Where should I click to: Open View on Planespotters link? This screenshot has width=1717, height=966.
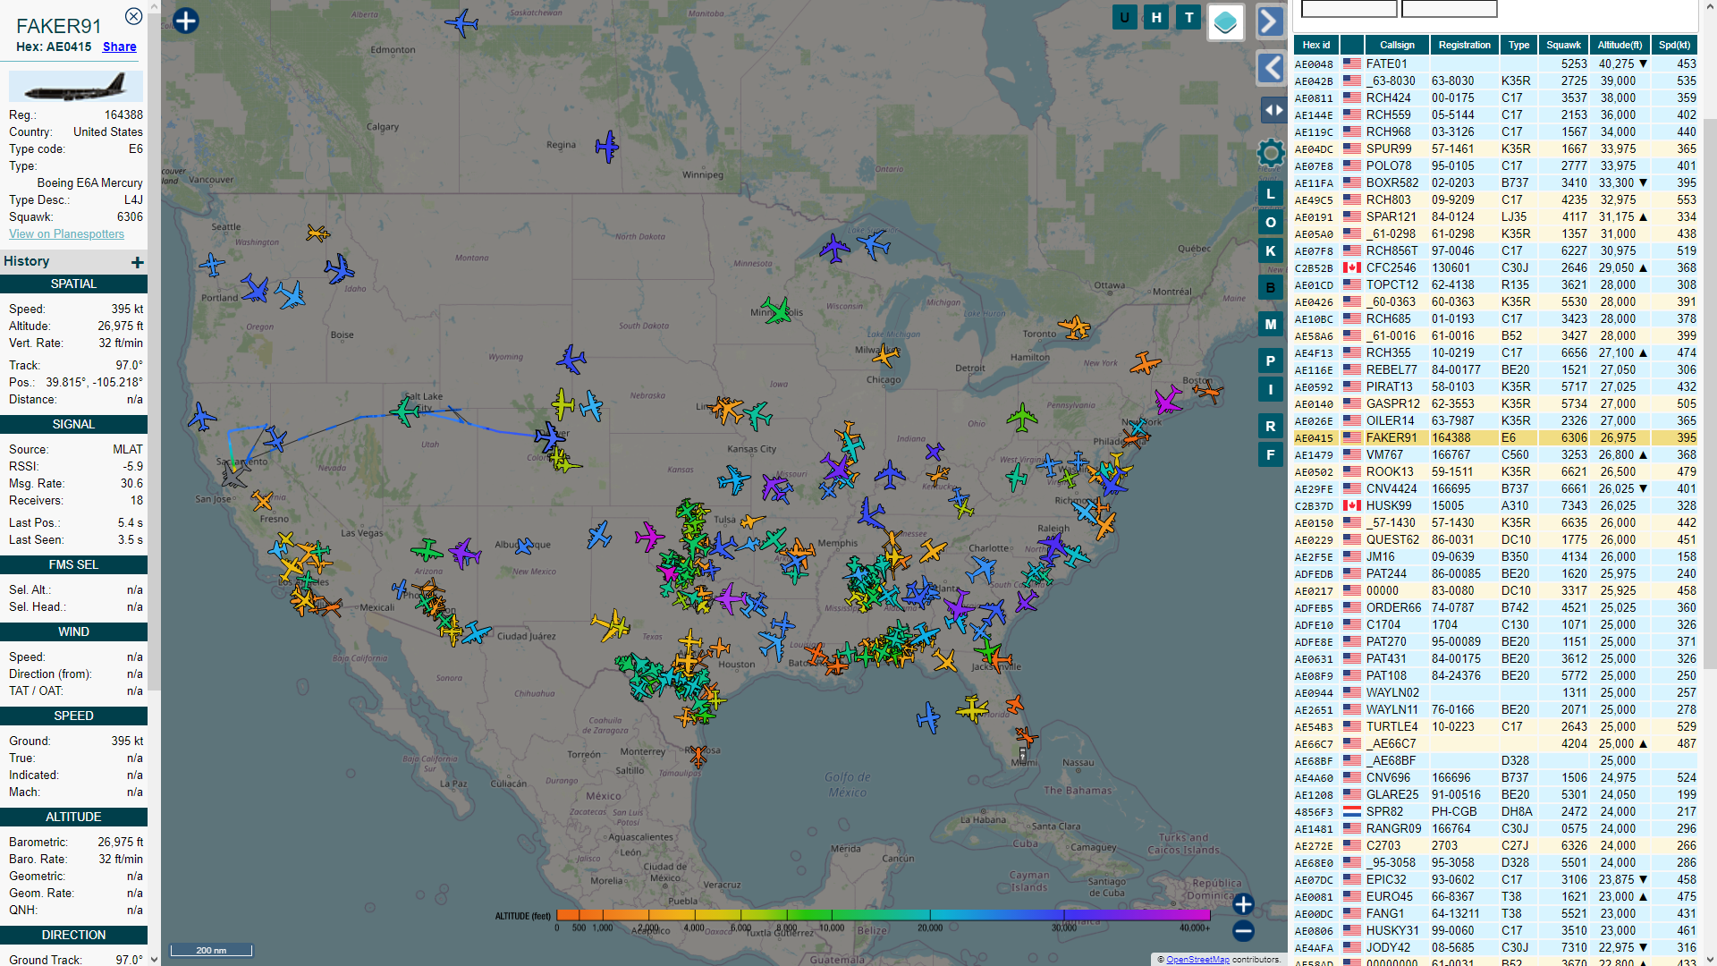[66, 233]
